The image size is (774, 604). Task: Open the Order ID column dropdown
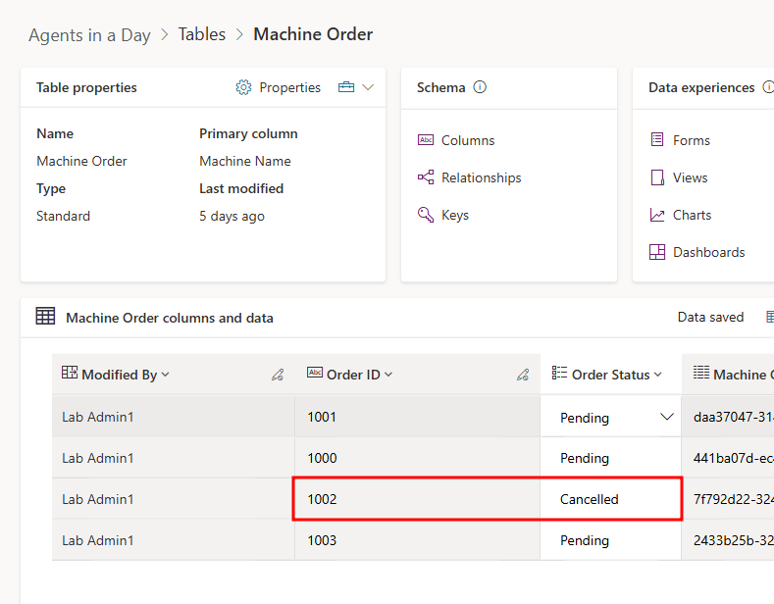[x=388, y=375]
